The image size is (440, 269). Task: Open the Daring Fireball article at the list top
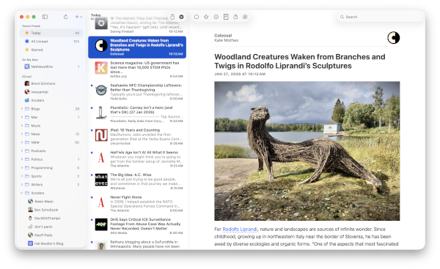pos(137,26)
